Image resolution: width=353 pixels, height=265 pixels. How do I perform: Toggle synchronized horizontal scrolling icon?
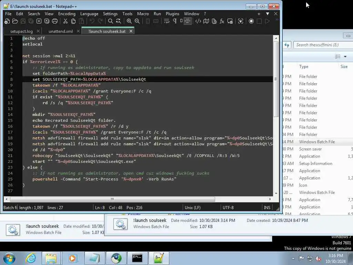pos(156,21)
